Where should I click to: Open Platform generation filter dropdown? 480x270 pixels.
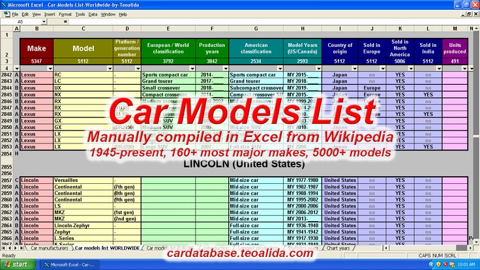pyautogui.click(x=138, y=68)
